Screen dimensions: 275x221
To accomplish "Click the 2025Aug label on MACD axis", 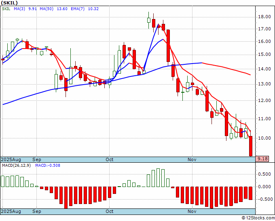I will pyautogui.click(x=11, y=211).
